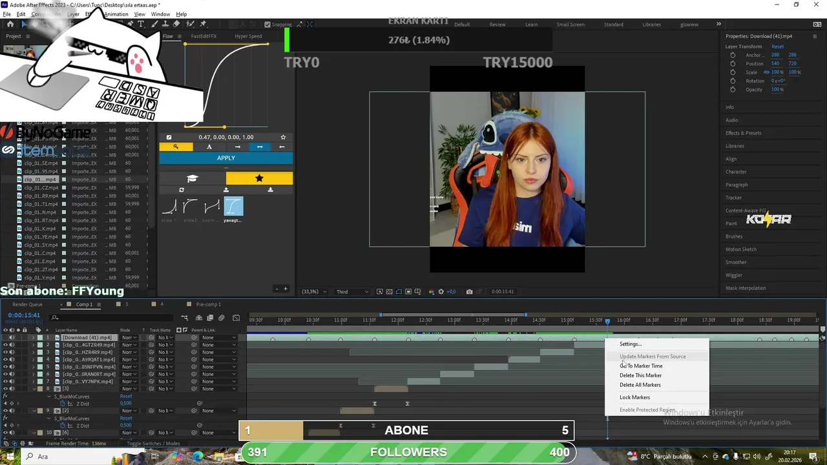Image resolution: width=827 pixels, height=465 pixels.
Task: Open the Third resolution dropdown
Action: [352, 291]
